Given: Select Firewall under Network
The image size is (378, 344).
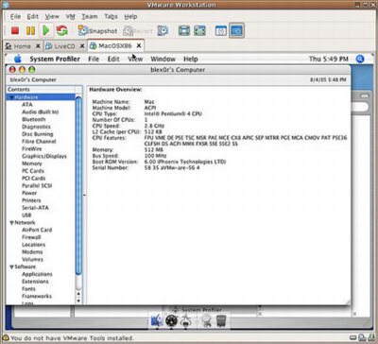Looking at the screenshot, I should pos(31,237).
